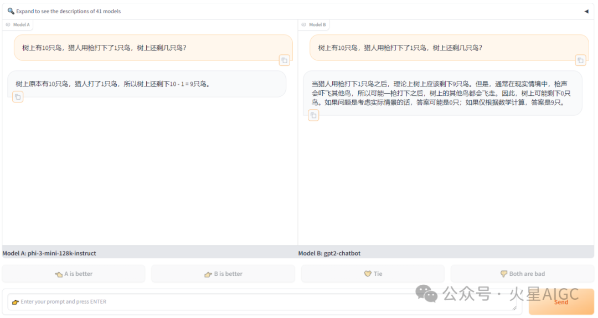Focus the prompt input field
The width and height of the screenshot is (598, 318).
262,301
